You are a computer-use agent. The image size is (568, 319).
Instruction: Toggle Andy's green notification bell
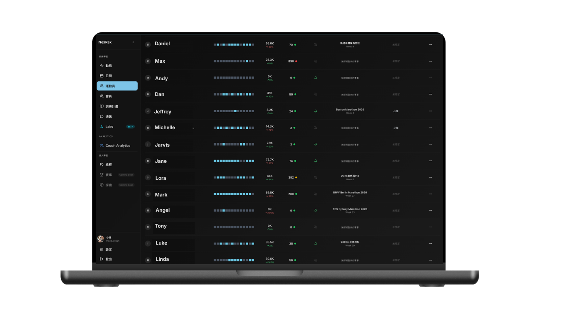(316, 78)
